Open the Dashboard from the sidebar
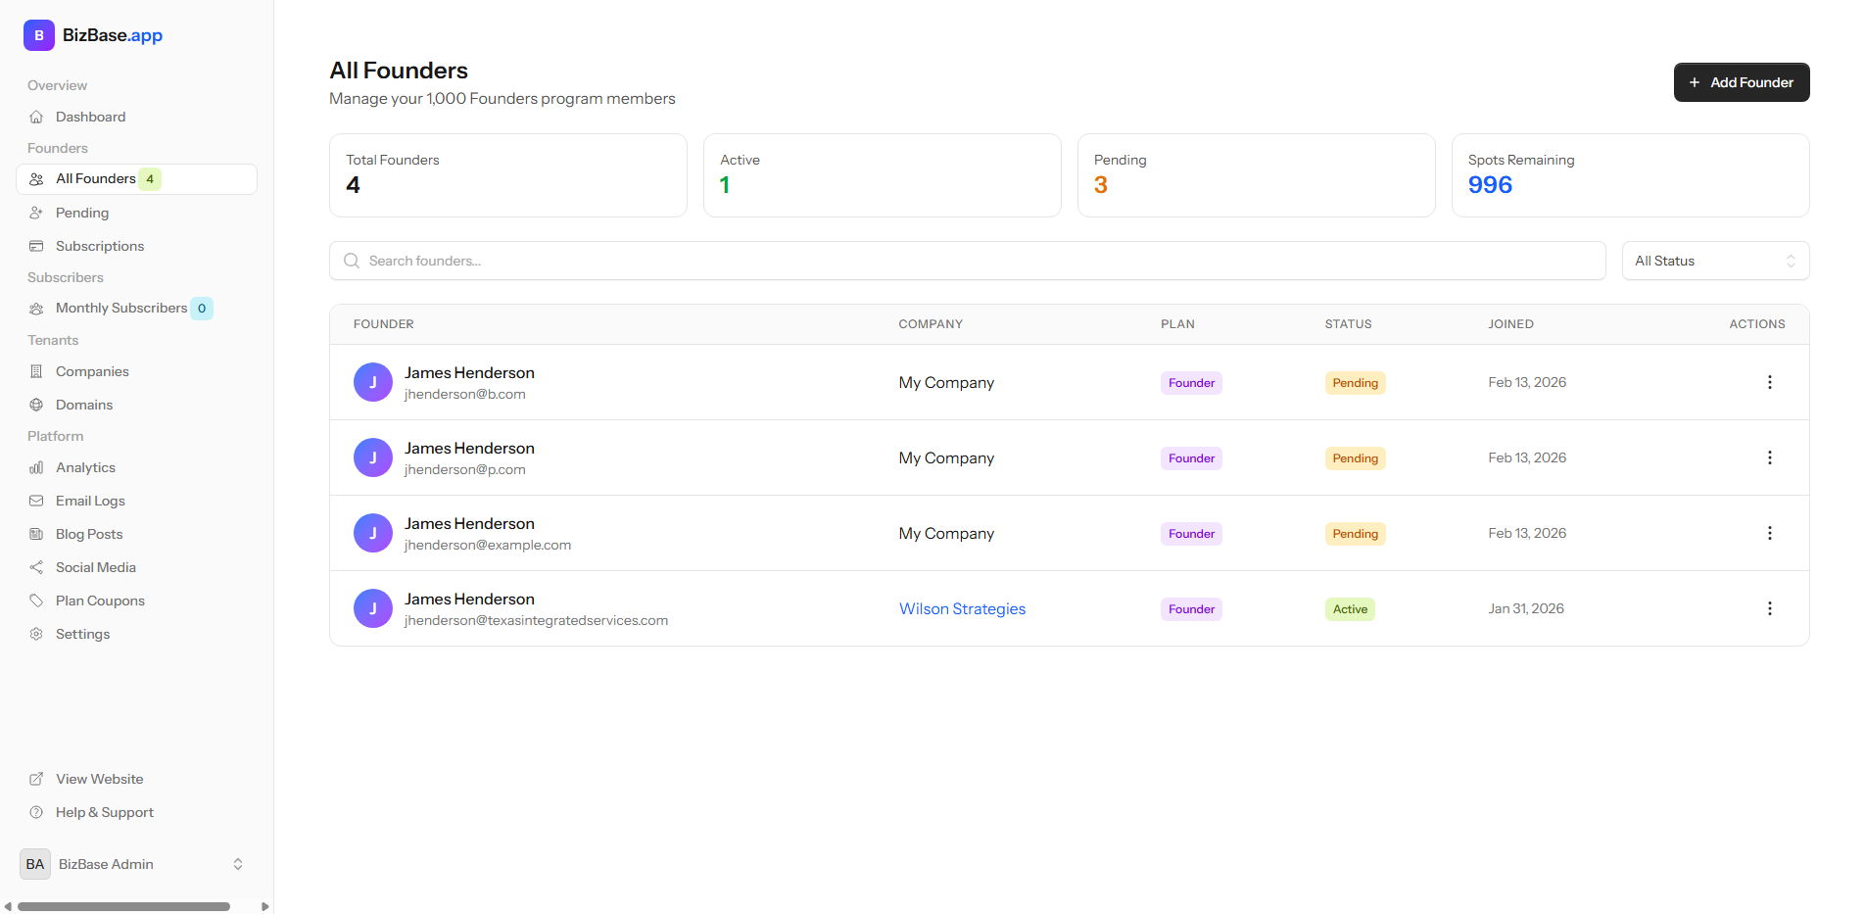Screen dimensions: 1865x914 90,116
